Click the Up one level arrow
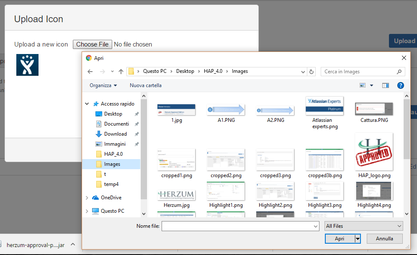 121,72
